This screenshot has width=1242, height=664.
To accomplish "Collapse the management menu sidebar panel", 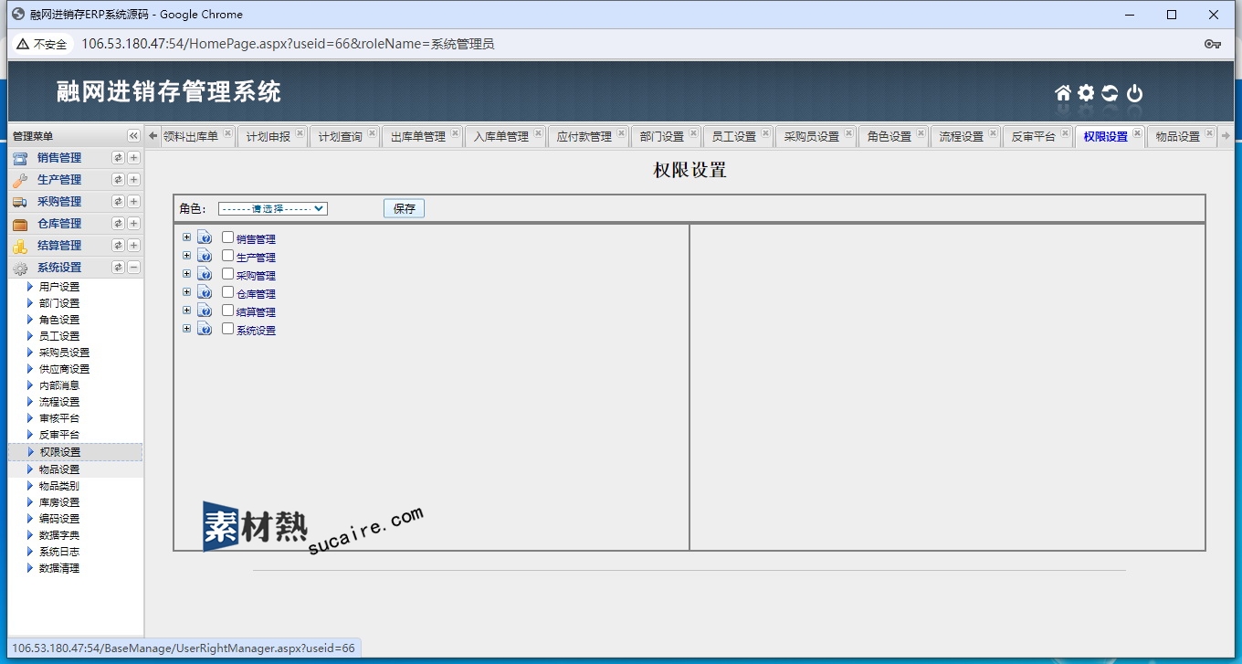I will click(133, 136).
